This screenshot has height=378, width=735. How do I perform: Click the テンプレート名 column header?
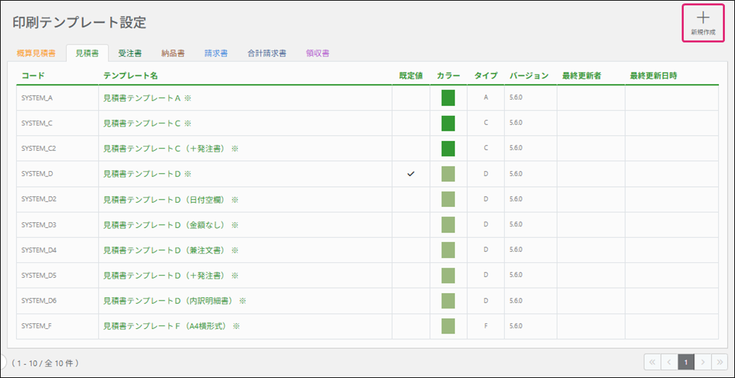point(130,75)
